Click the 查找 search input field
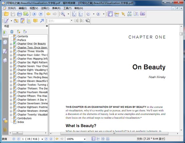The image size is (185, 143). 59,21
